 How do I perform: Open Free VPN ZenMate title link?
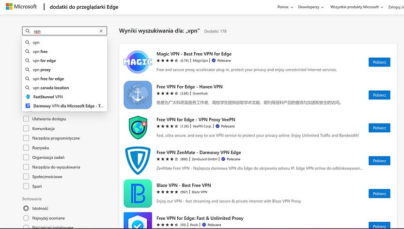(199, 152)
